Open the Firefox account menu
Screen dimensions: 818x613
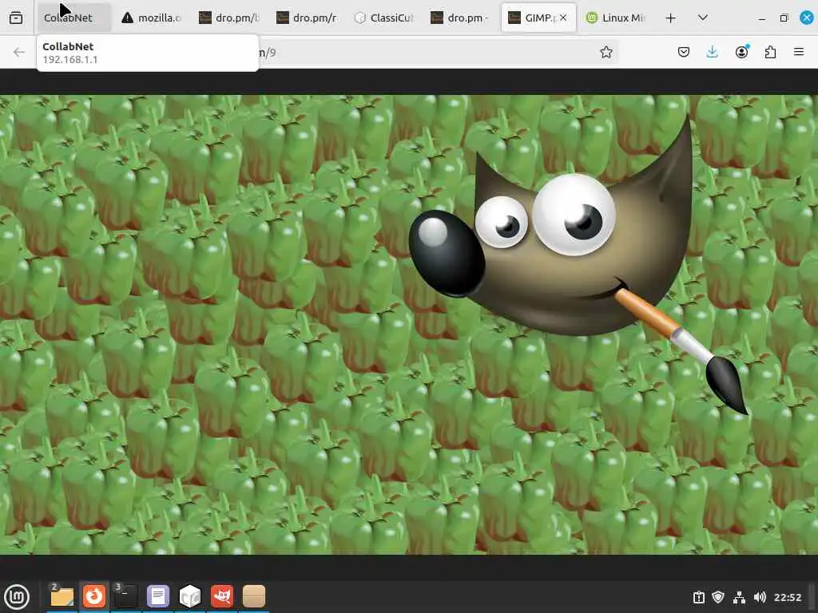pos(741,52)
